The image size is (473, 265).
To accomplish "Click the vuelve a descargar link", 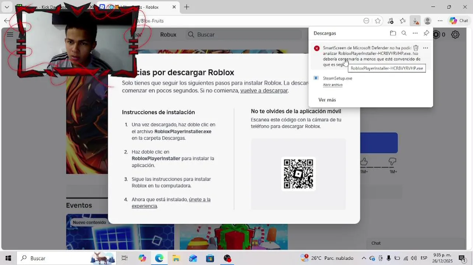I will (264, 91).
